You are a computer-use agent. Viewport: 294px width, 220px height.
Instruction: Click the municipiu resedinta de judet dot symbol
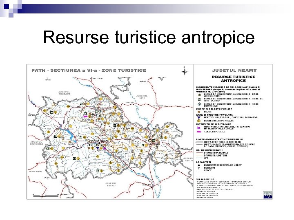pos(199,165)
